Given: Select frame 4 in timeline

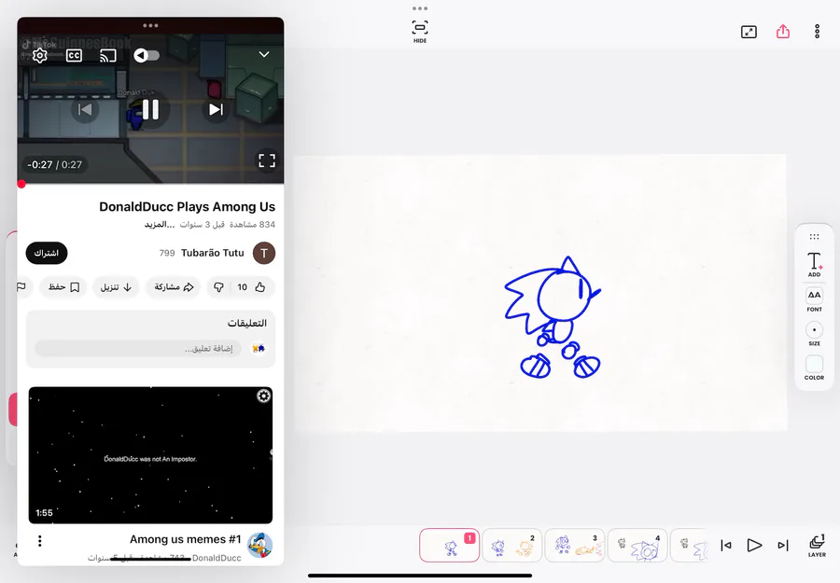Looking at the screenshot, I should pos(637,545).
